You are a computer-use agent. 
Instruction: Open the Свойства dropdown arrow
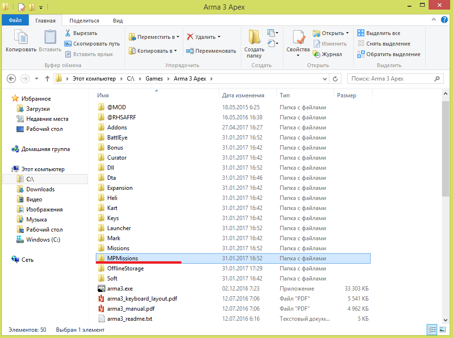click(x=298, y=56)
